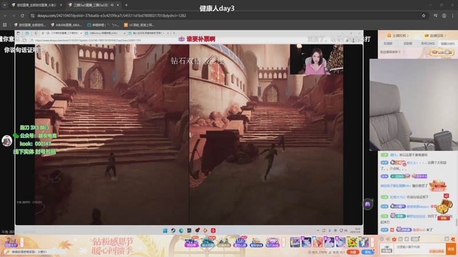The width and height of the screenshot is (458, 257).
Task: Click the diamond fan badge banner
Action: coord(442,53)
